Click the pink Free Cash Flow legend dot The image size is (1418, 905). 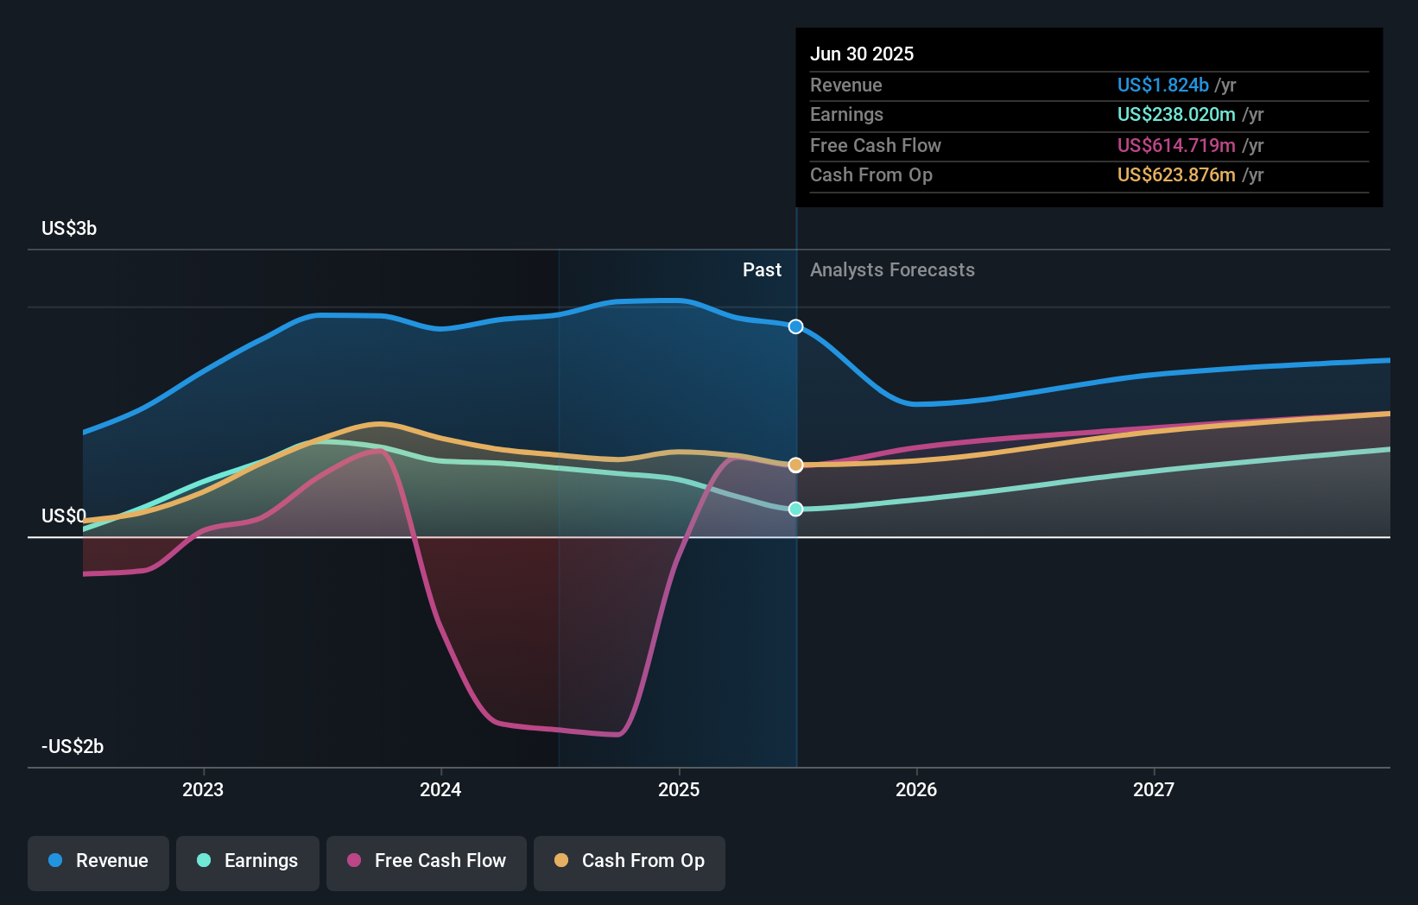[354, 860]
